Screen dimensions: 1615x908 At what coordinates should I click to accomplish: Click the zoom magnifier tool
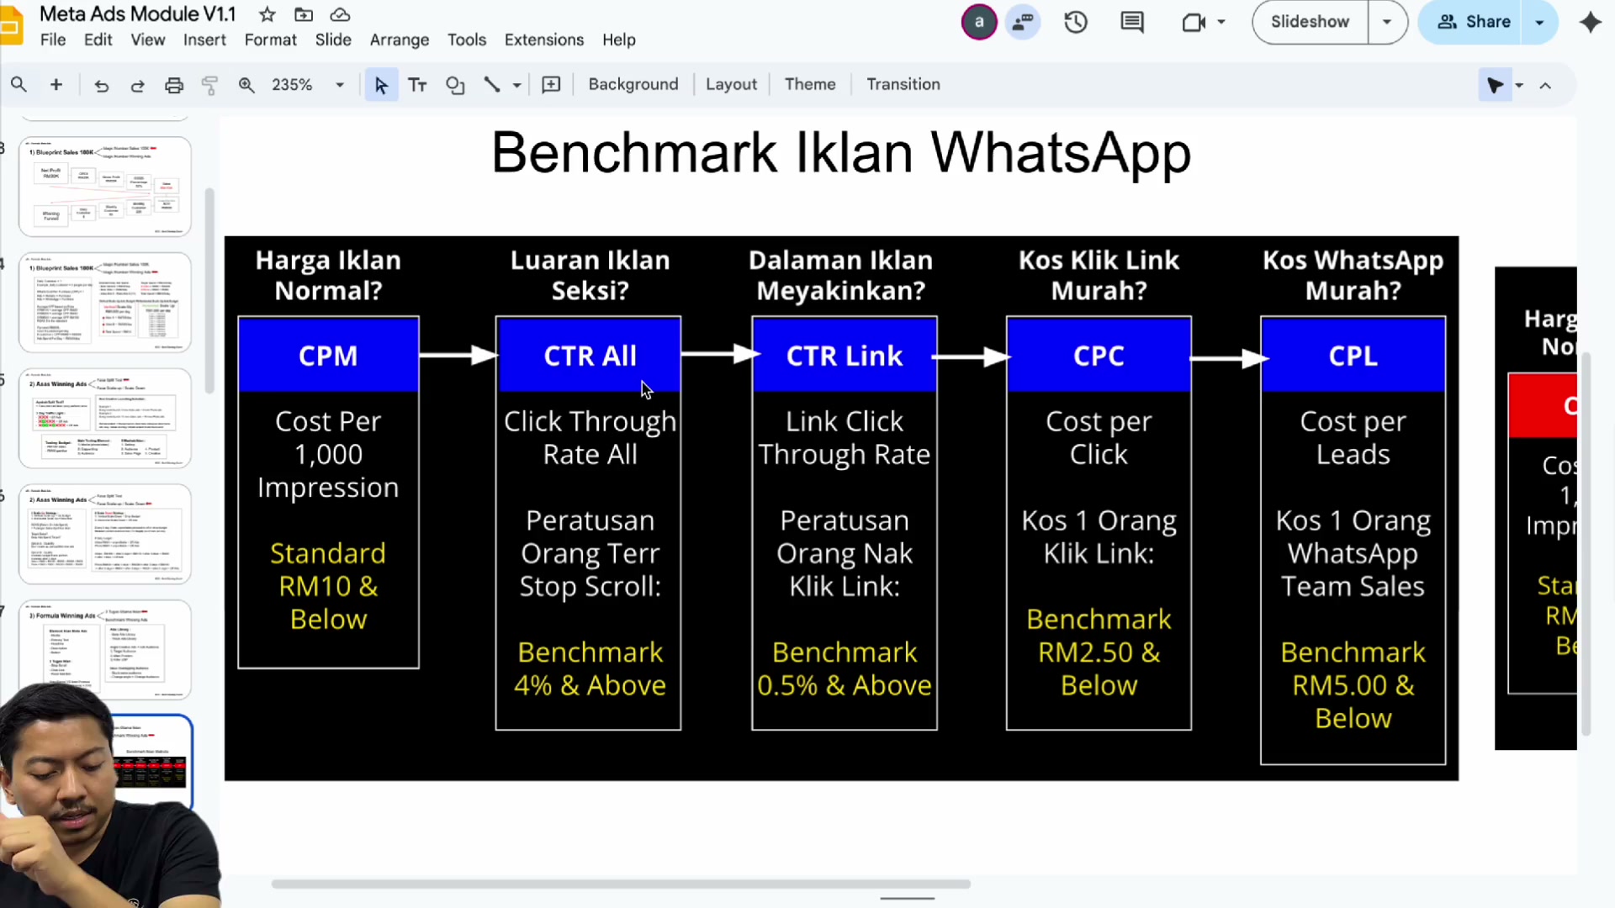pyautogui.click(x=246, y=85)
